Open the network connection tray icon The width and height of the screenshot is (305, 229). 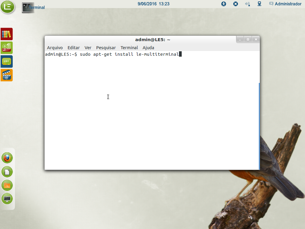point(259,4)
